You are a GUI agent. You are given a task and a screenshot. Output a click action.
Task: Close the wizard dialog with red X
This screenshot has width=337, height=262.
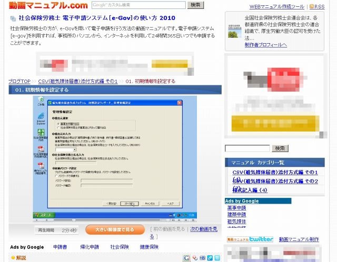(x=179, y=103)
